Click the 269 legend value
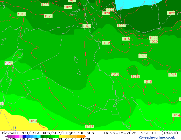 22,139
